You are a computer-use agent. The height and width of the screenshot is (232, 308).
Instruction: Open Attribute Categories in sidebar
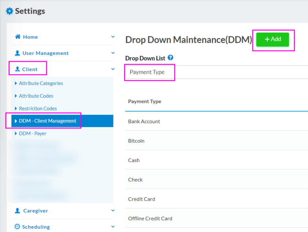pos(41,83)
